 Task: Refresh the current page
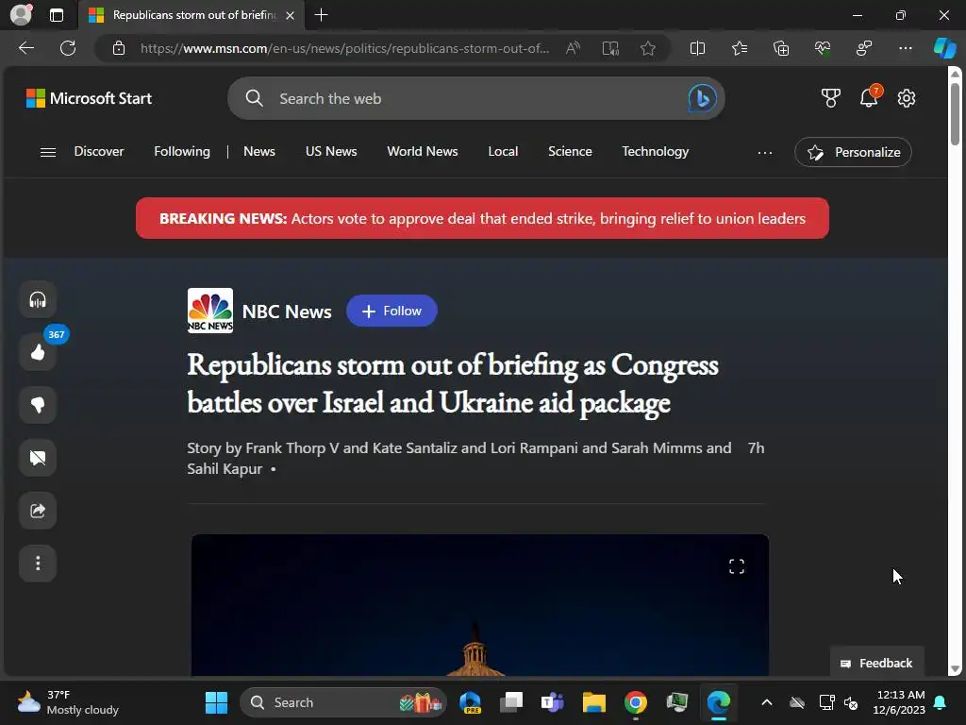[x=68, y=48]
